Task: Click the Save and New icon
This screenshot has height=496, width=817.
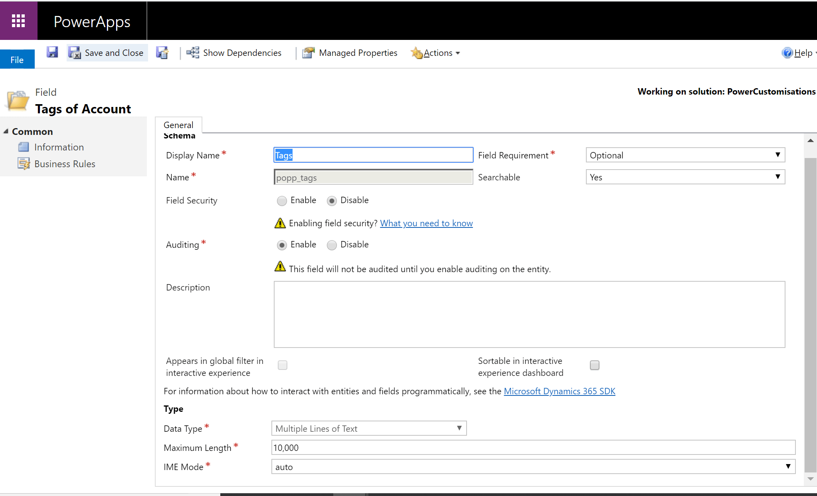Action: pyautogui.click(x=162, y=53)
